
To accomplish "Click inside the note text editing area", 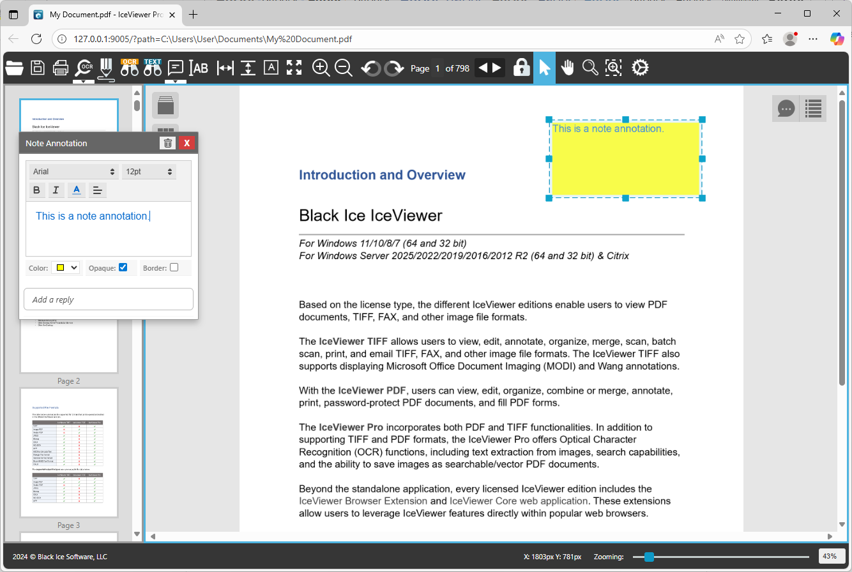I will (109, 229).
